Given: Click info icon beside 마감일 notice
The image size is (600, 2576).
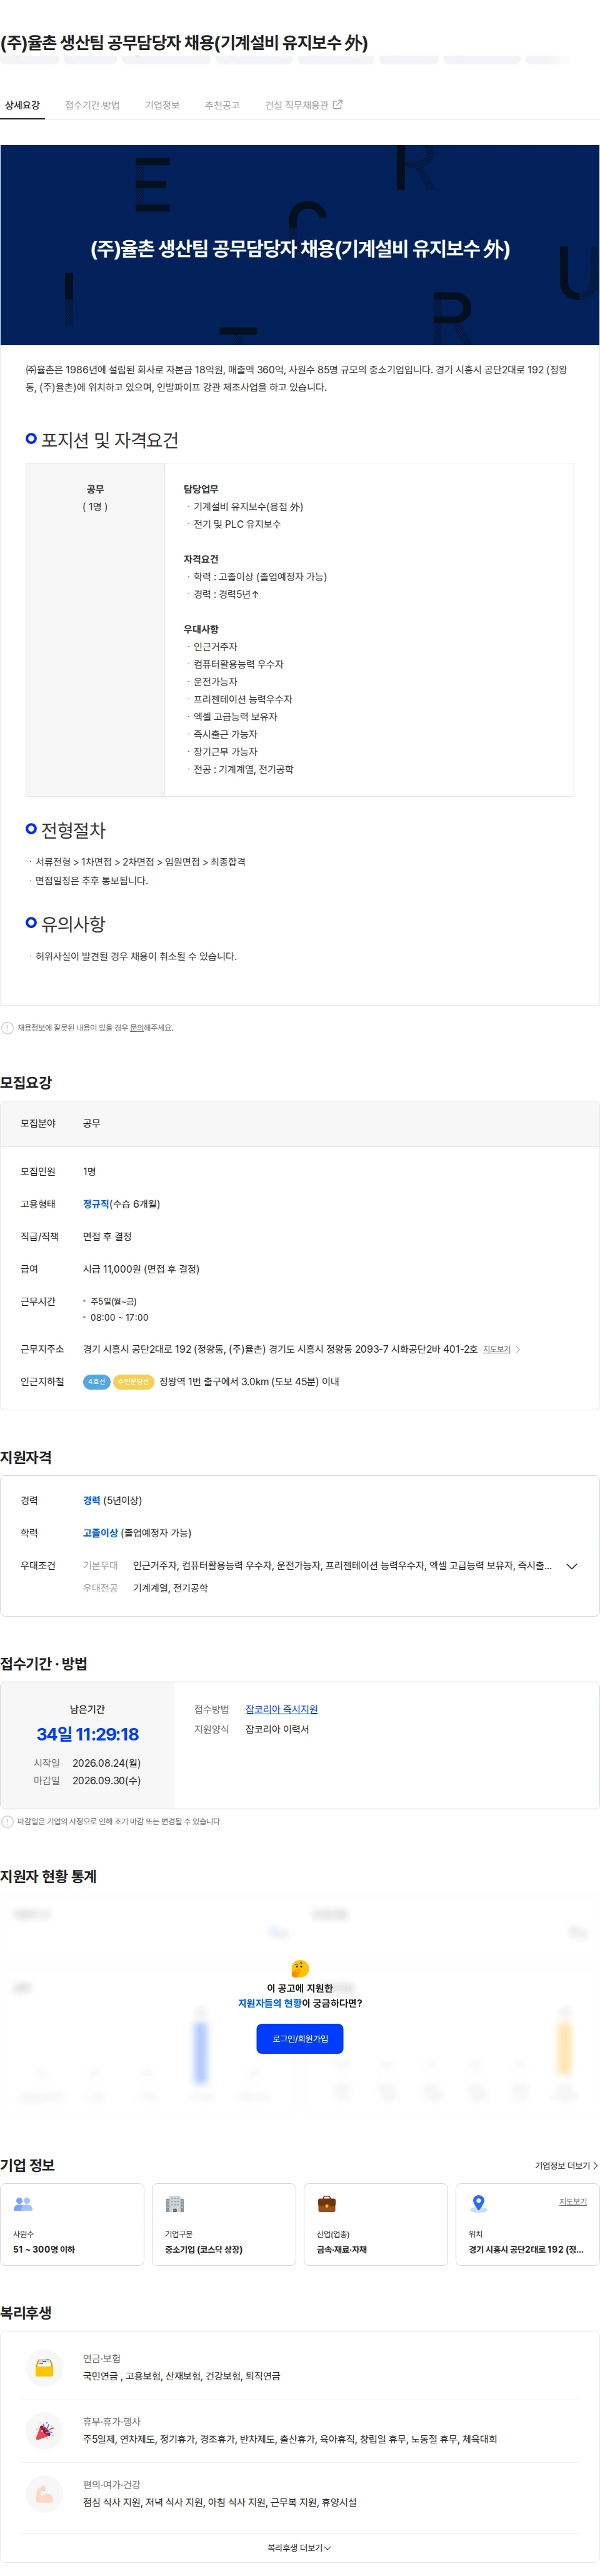Looking at the screenshot, I should tap(8, 1821).
